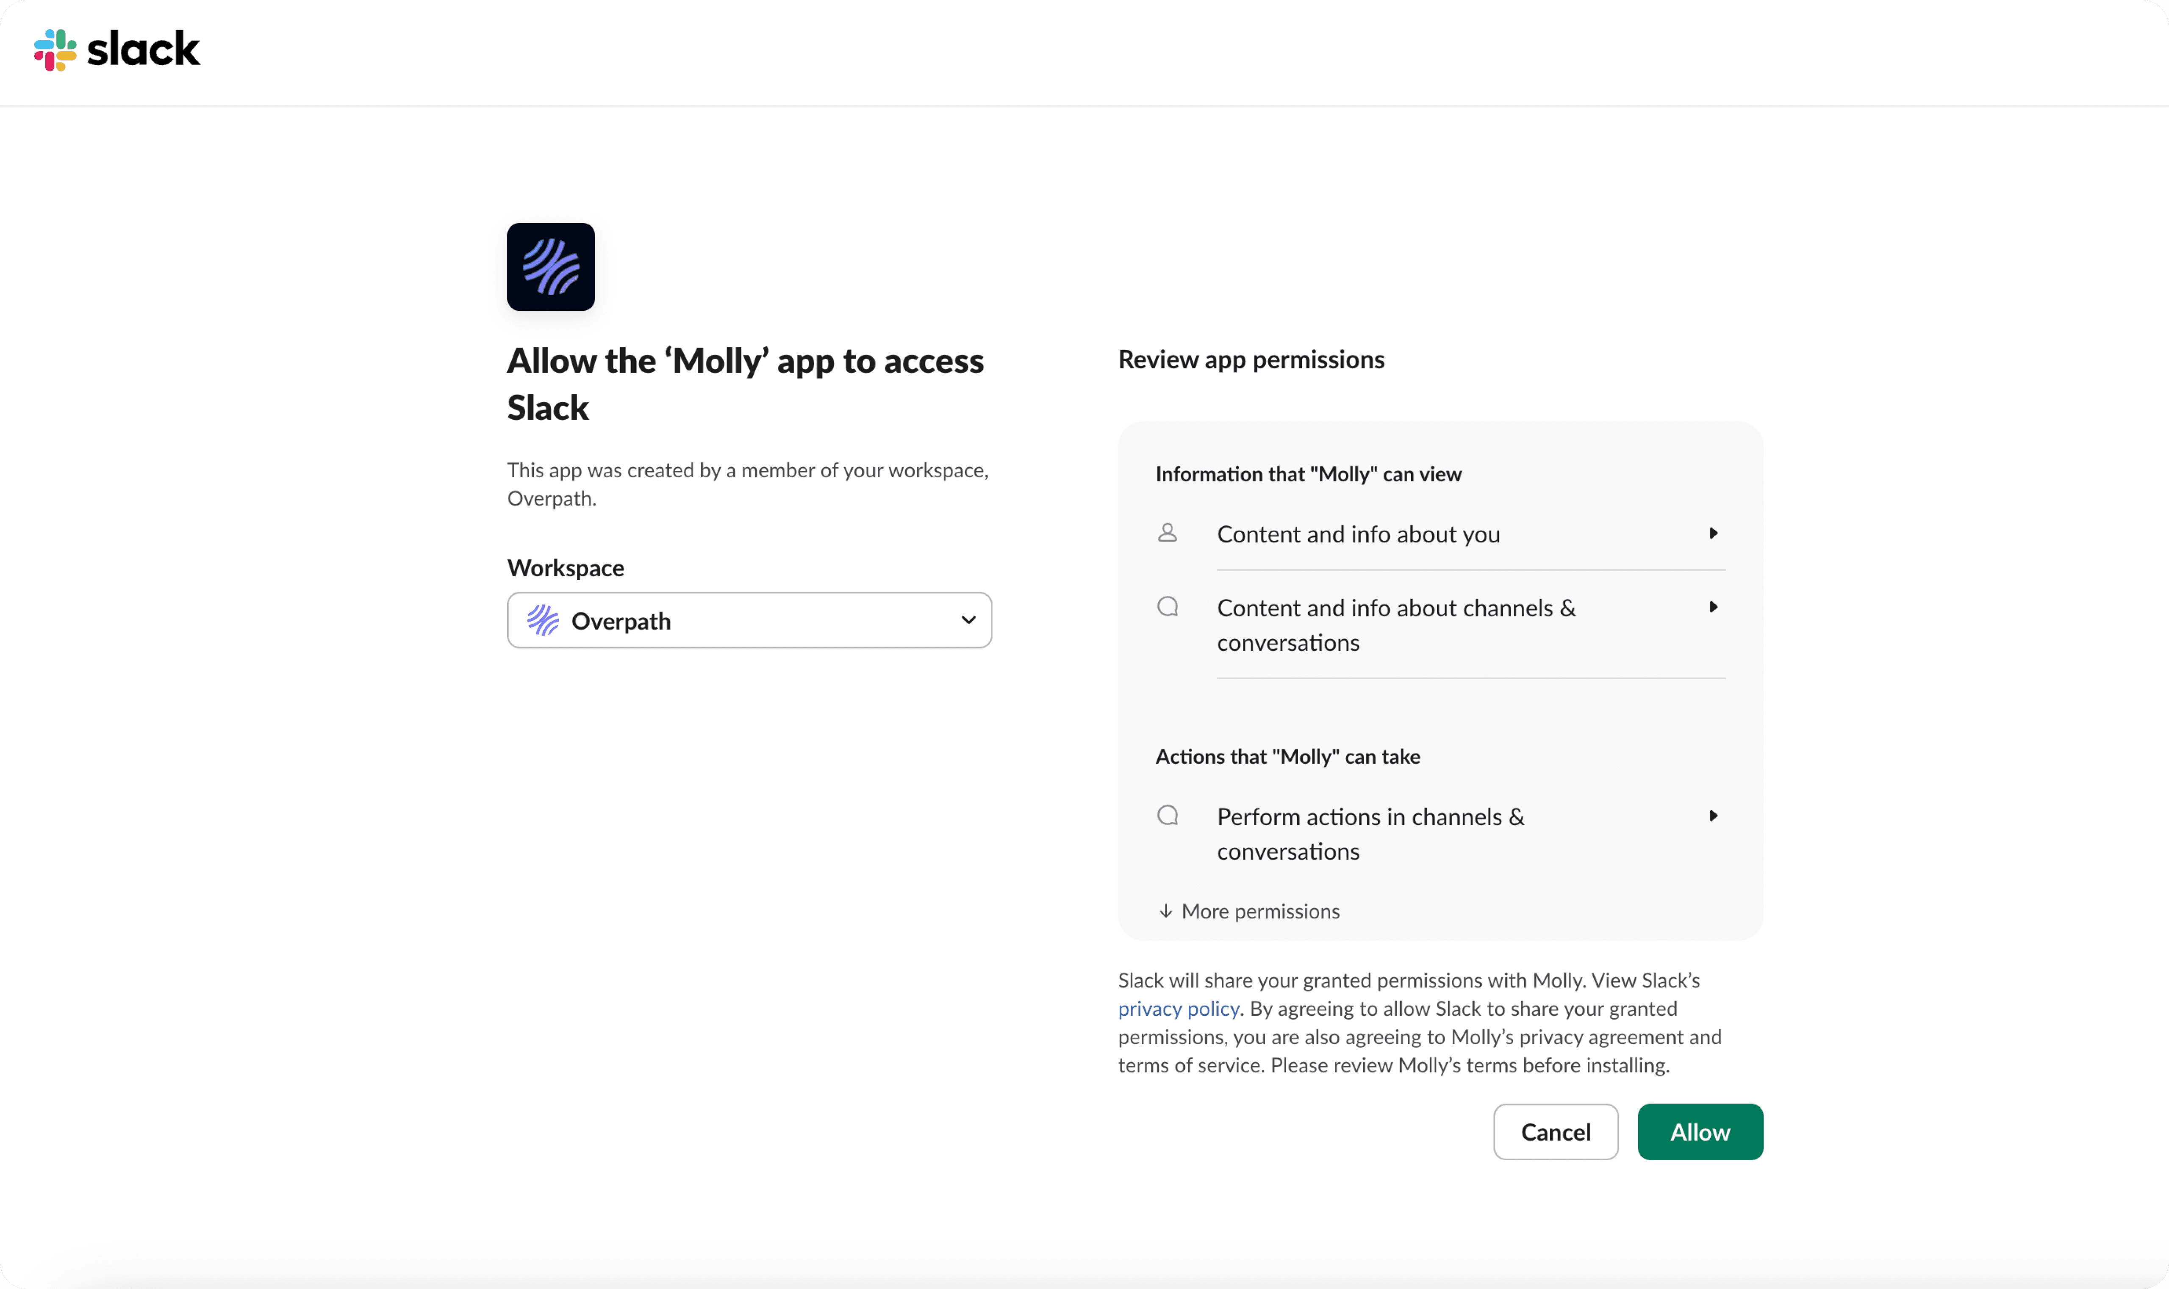Click the Review app permissions heading

point(1251,360)
